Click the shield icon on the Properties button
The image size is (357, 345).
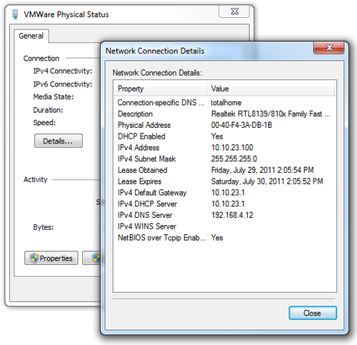coord(34,258)
